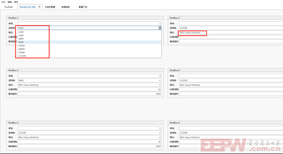Select the Modbus RS-485 tab
The image size is (283, 154).
tap(27, 7)
